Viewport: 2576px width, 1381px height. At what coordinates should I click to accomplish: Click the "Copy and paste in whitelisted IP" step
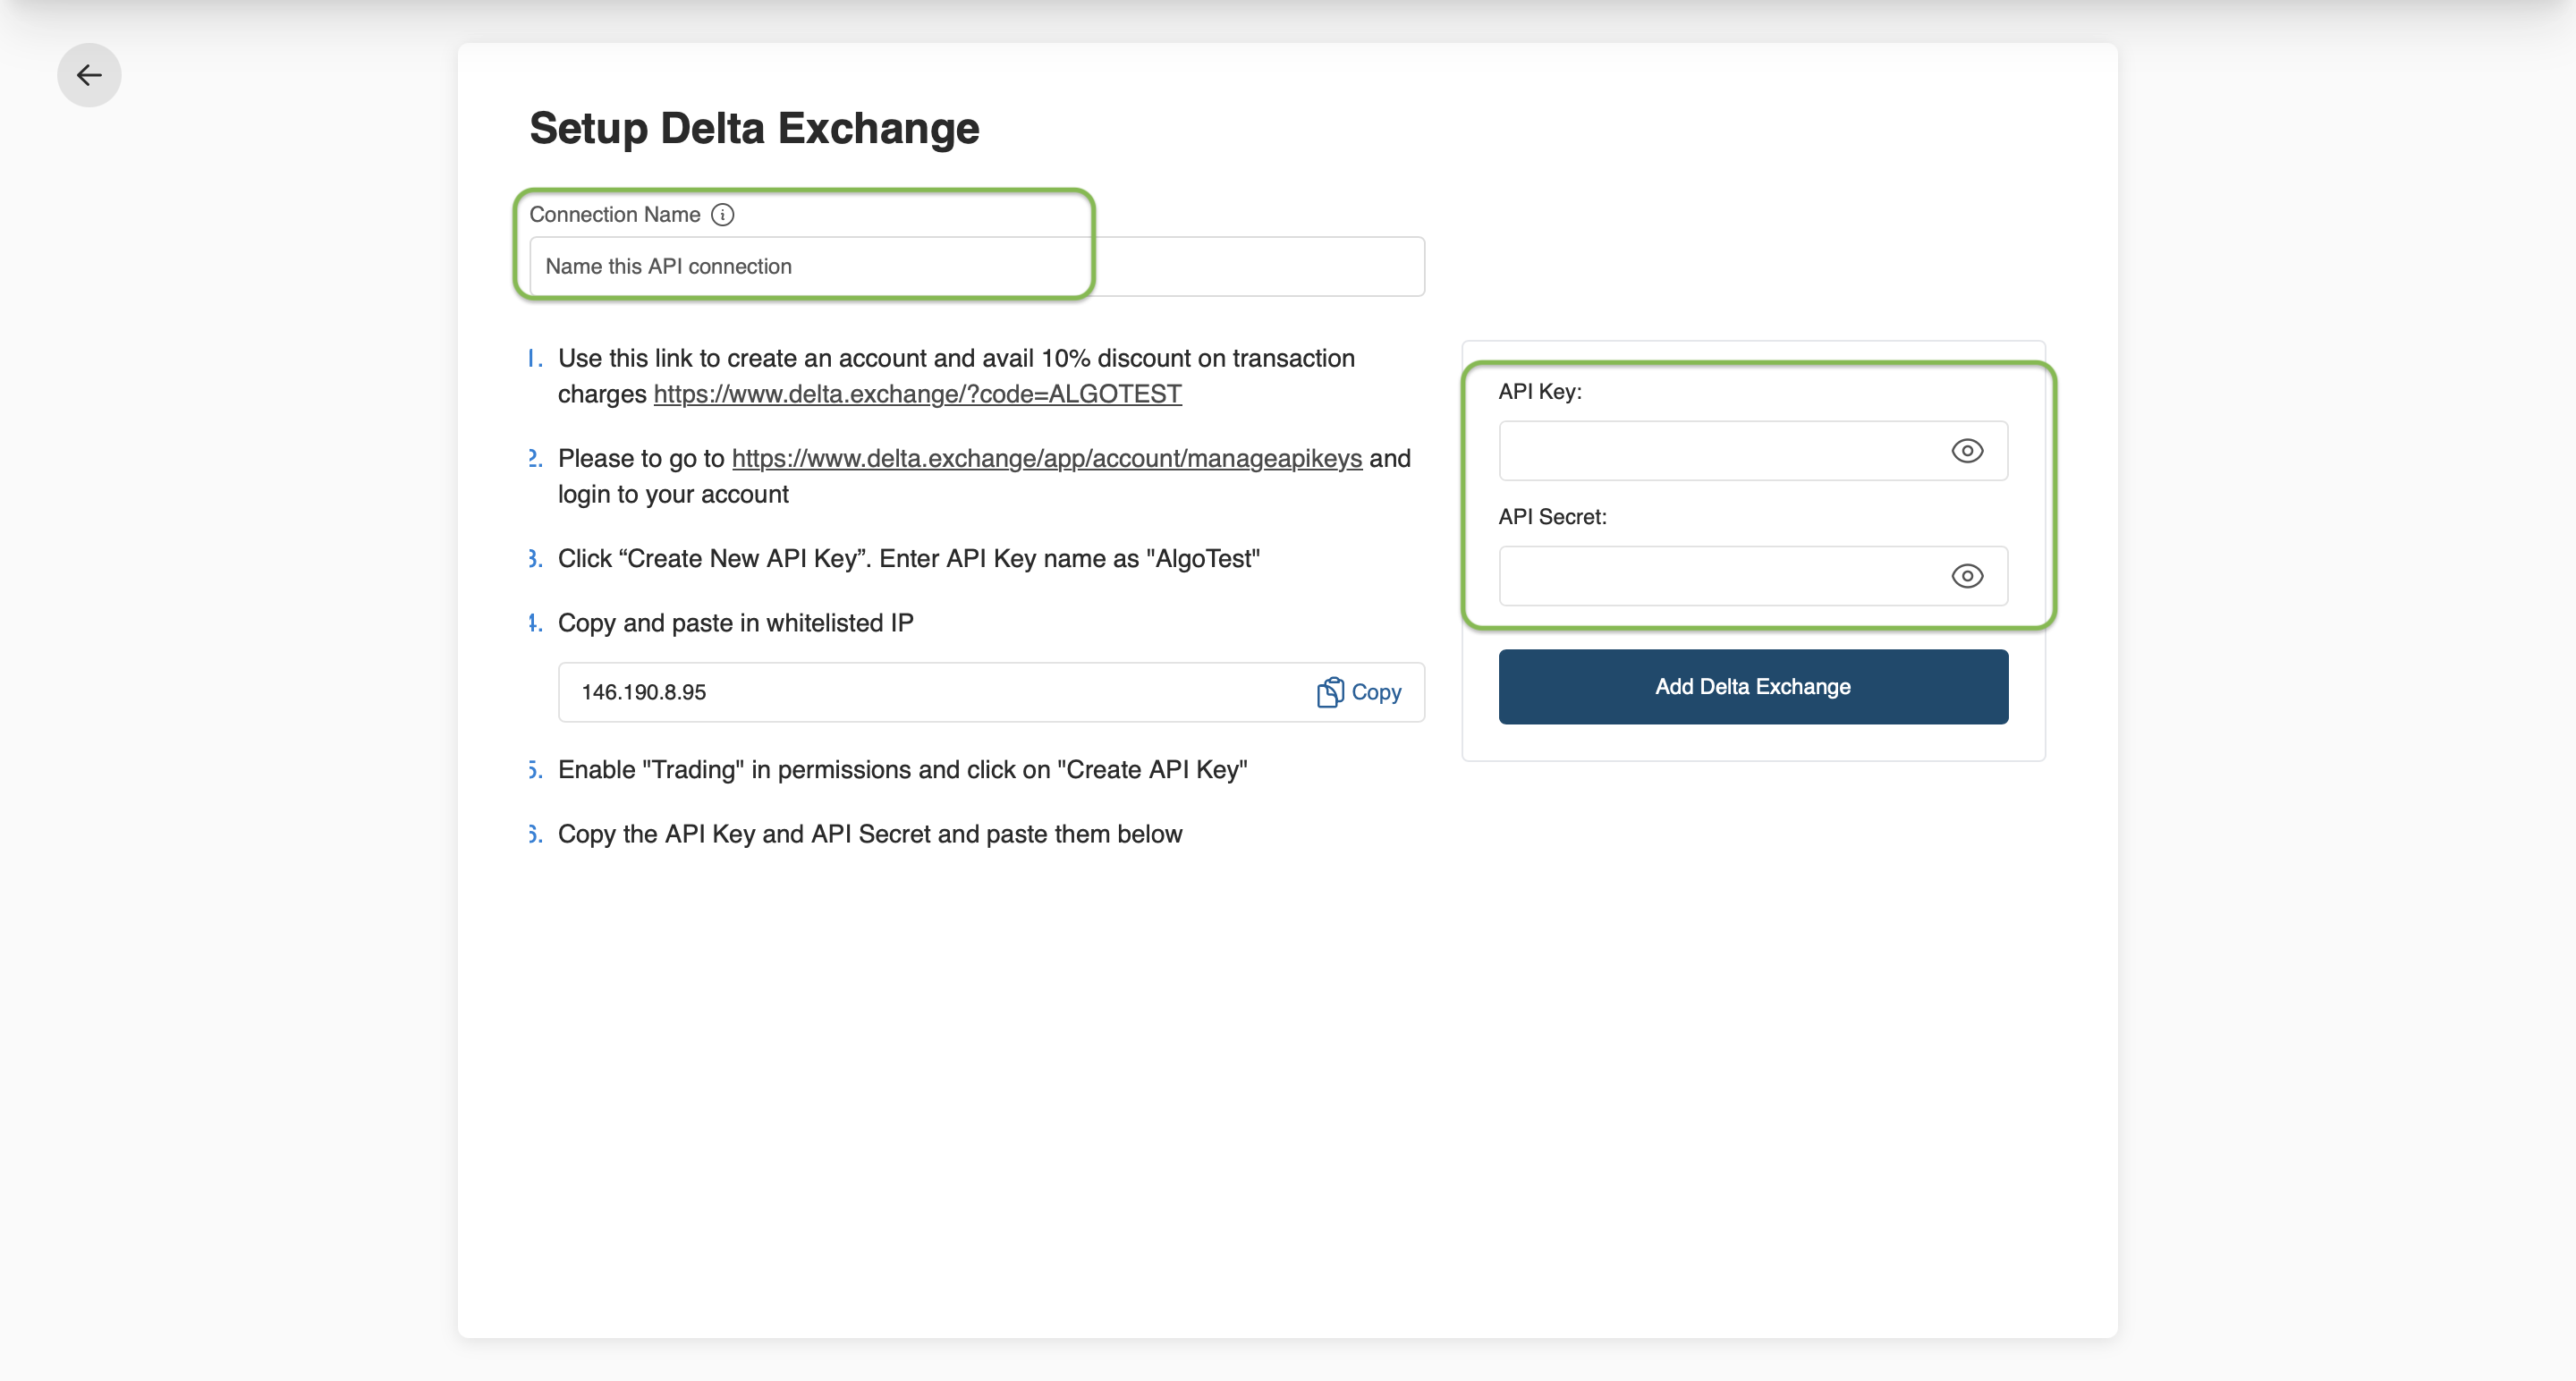pos(735,623)
